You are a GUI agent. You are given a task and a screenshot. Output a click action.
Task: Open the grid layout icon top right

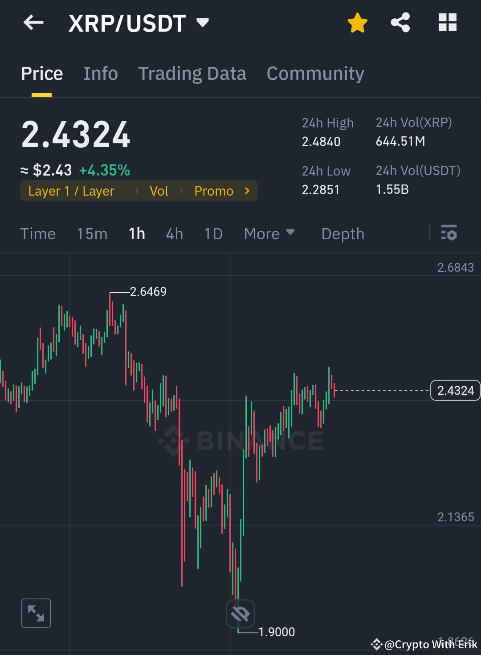[447, 23]
